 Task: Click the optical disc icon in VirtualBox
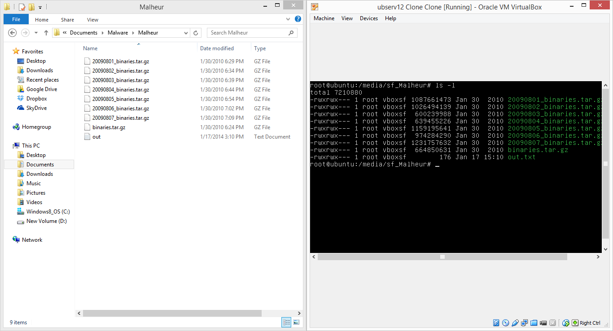(x=506, y=322)
